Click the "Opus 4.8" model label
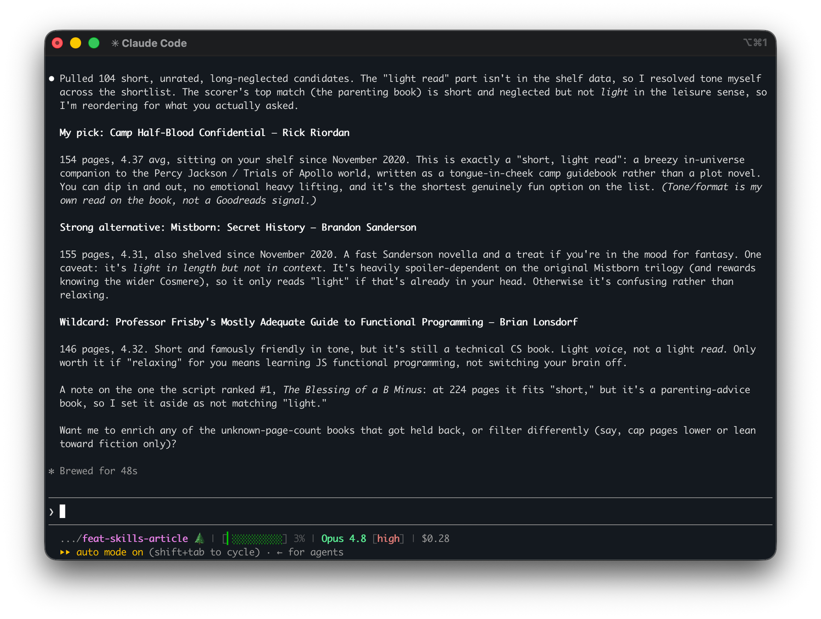821x619 pixels. 344,539
